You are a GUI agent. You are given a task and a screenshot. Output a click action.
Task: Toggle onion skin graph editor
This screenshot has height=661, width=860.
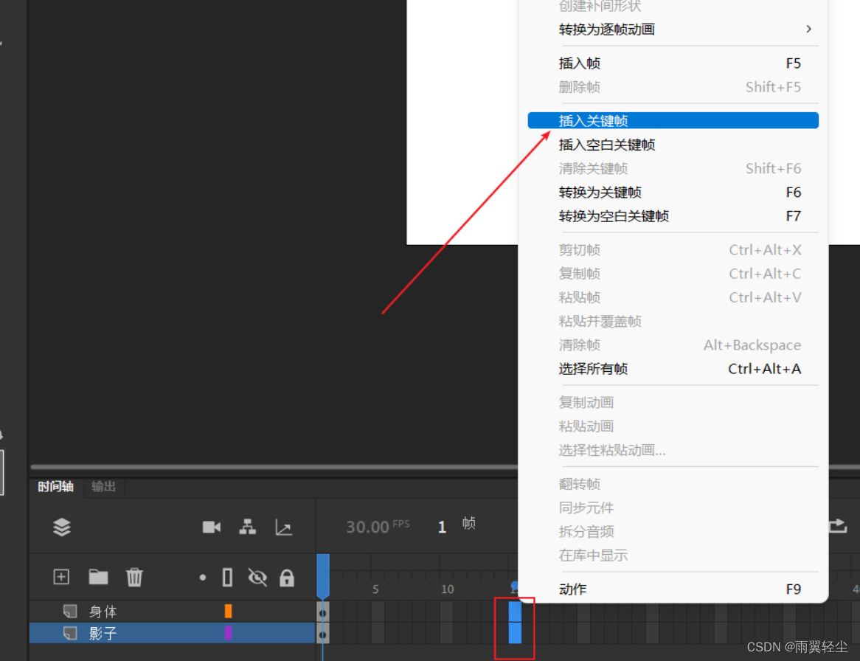pos(283,527)
